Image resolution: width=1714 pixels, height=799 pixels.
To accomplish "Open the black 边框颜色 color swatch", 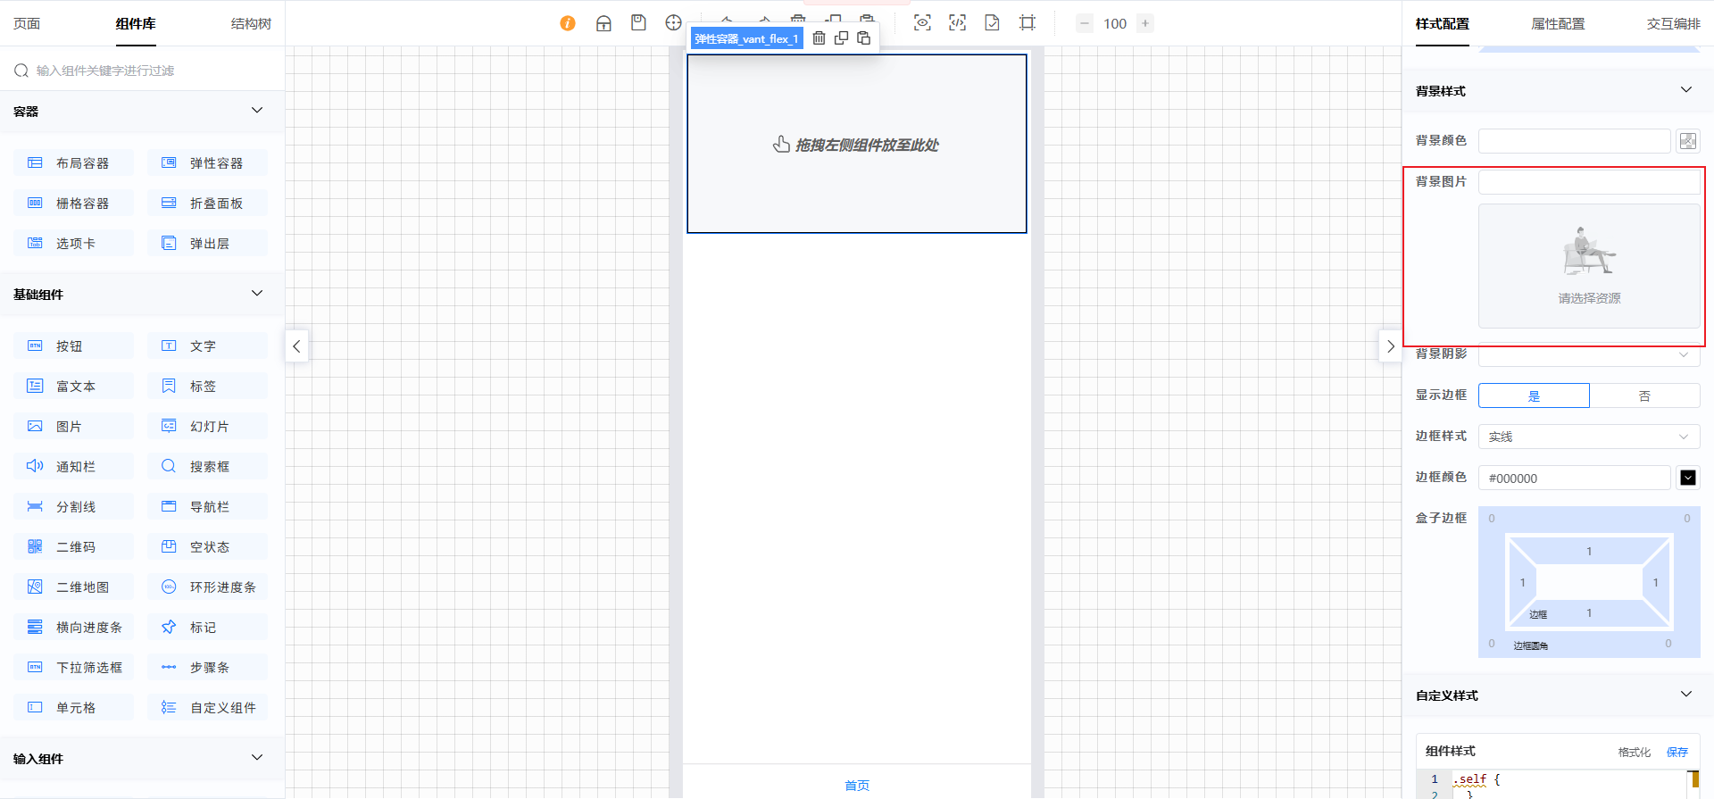I will click(1687, 478).
